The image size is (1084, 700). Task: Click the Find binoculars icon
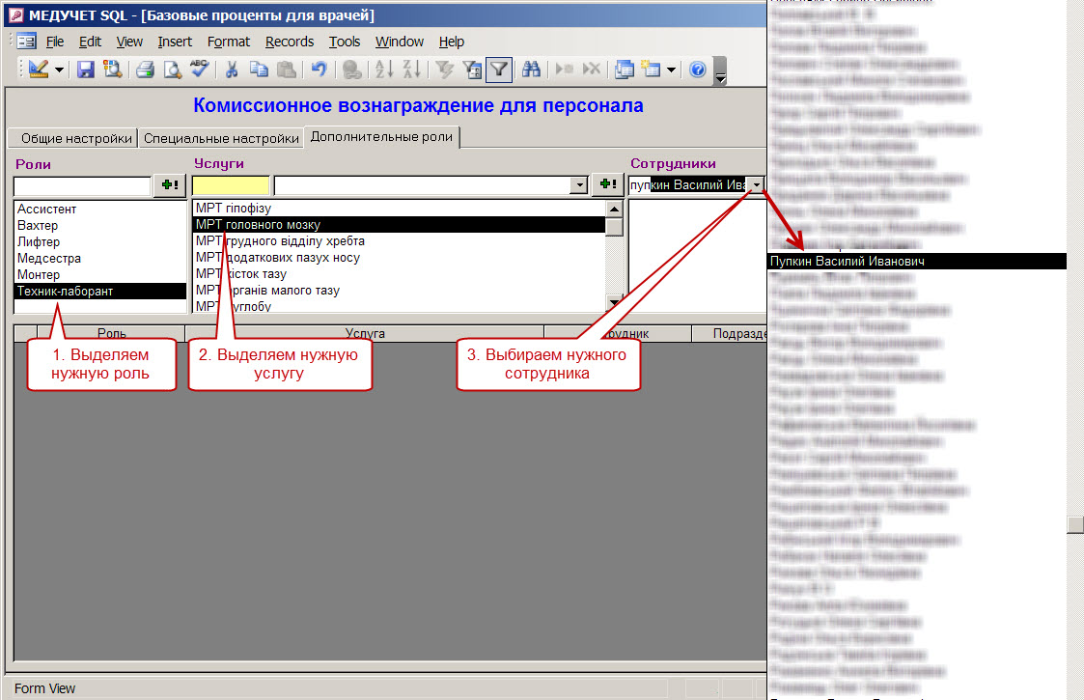click(531, 70)
